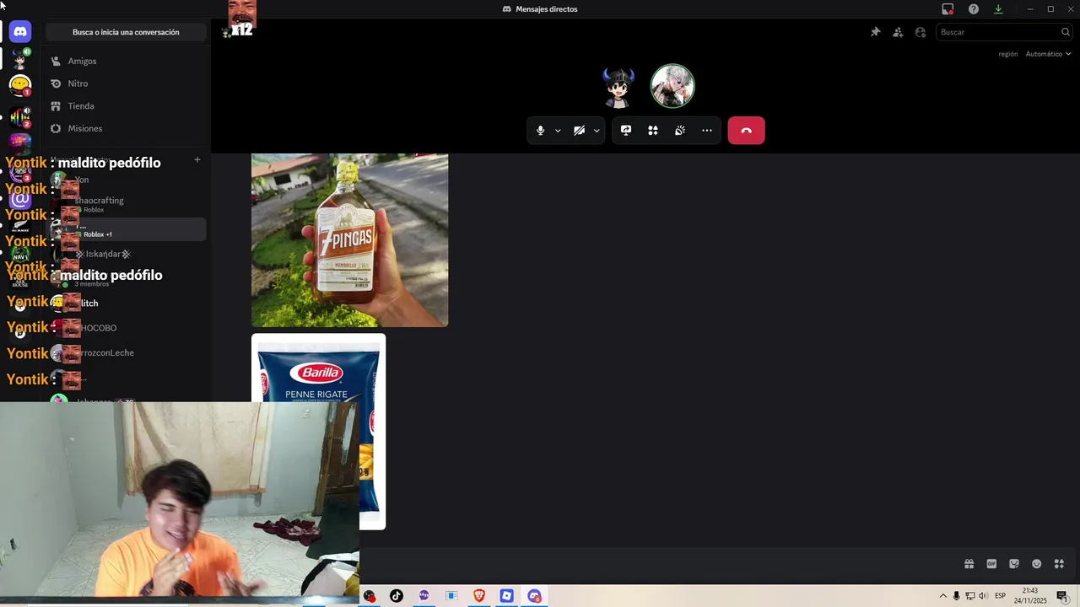
Task: Create new direct message with plus icon
Action: tap(197, 159)
